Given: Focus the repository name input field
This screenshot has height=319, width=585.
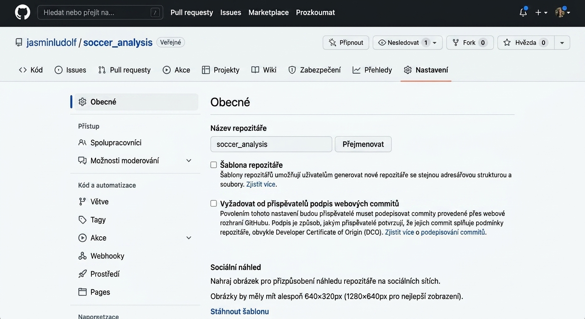Looking at the screenshot, I should click(271, 144).
